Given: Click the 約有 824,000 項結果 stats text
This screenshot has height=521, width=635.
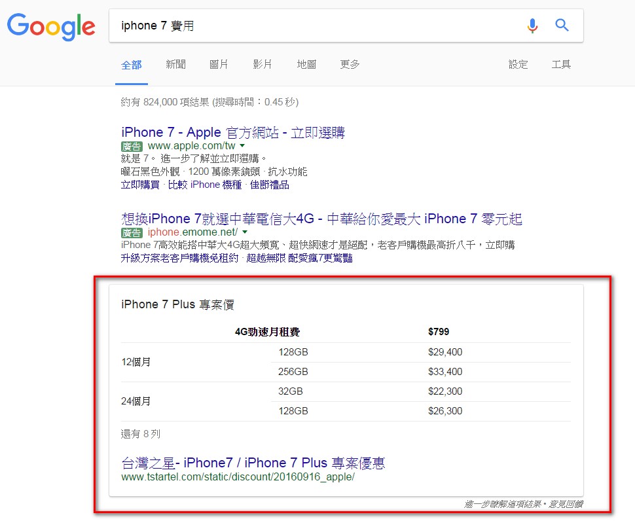Looking at the screenshot, I should pos(209,102).
